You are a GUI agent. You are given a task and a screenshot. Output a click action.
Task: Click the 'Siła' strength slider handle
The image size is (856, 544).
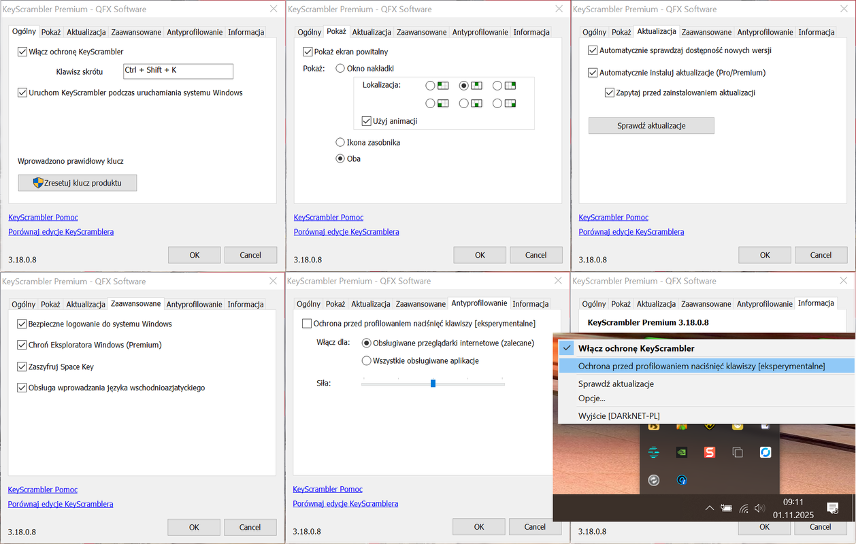[x=433, y=384]
